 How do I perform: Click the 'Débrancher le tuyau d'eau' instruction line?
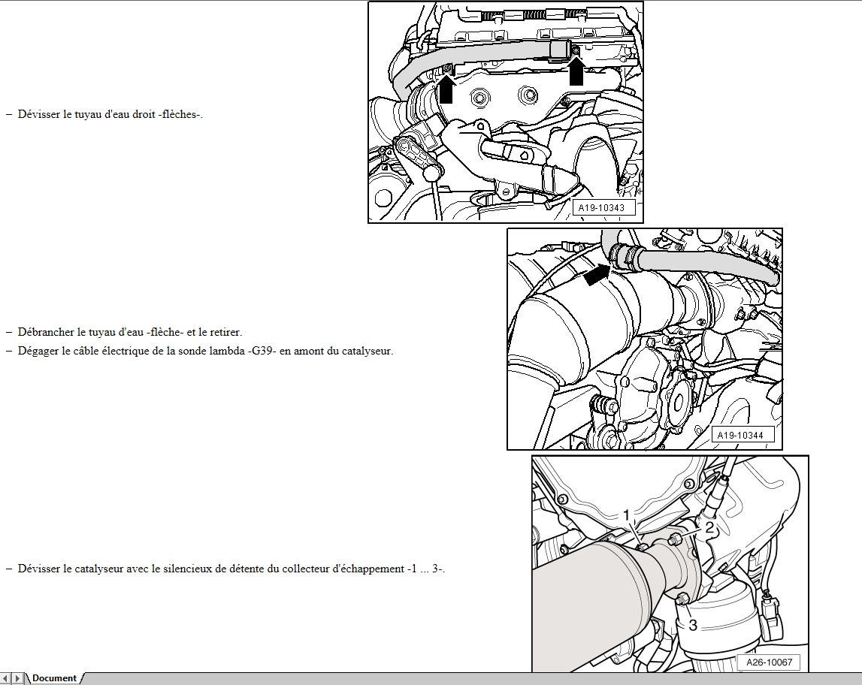[129, 331]
